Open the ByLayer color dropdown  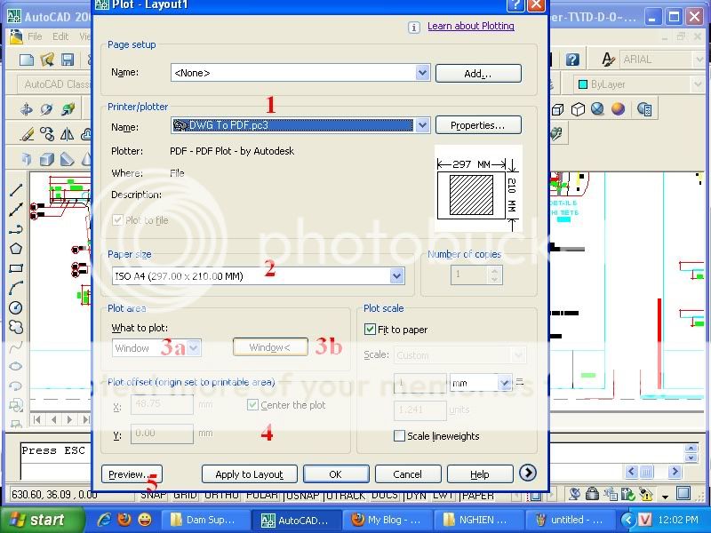click(699, 84)
